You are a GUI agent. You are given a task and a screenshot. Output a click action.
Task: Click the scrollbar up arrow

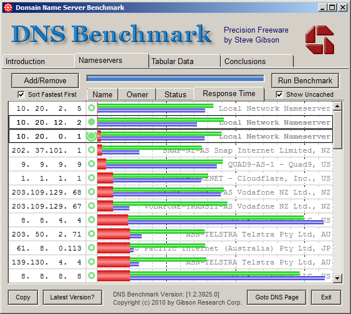(x=338, y=106)
